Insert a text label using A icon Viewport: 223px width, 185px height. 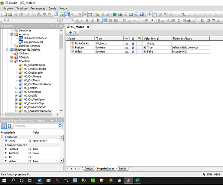click(x=168, y=21)
